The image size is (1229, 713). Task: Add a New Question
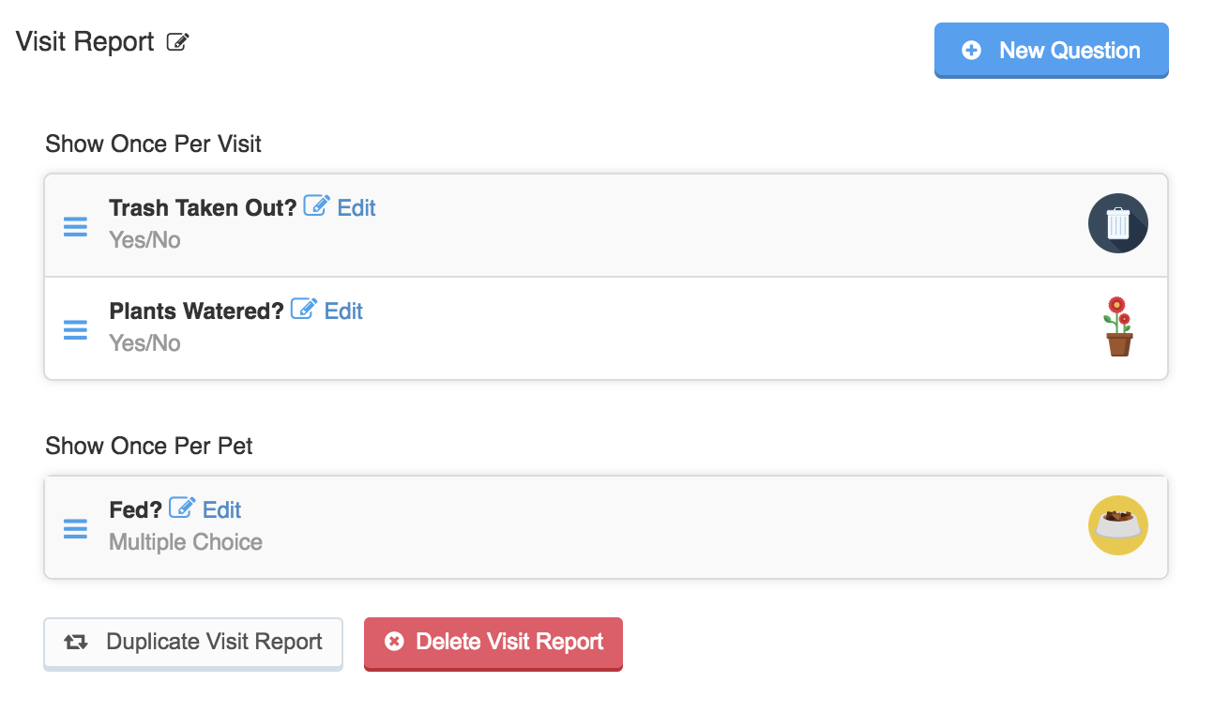pos(1052,51)
